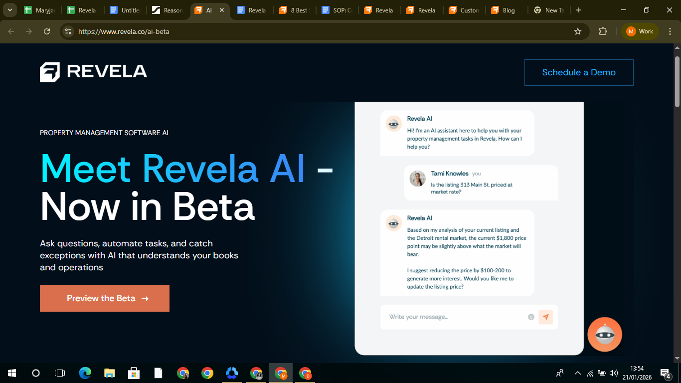Image resolution: width=681 pixels, height=383 pixels.
Task: Click 'PROPERTY MANAGEMENT SOFTWARE AI' label
Action: coord(104,133)
